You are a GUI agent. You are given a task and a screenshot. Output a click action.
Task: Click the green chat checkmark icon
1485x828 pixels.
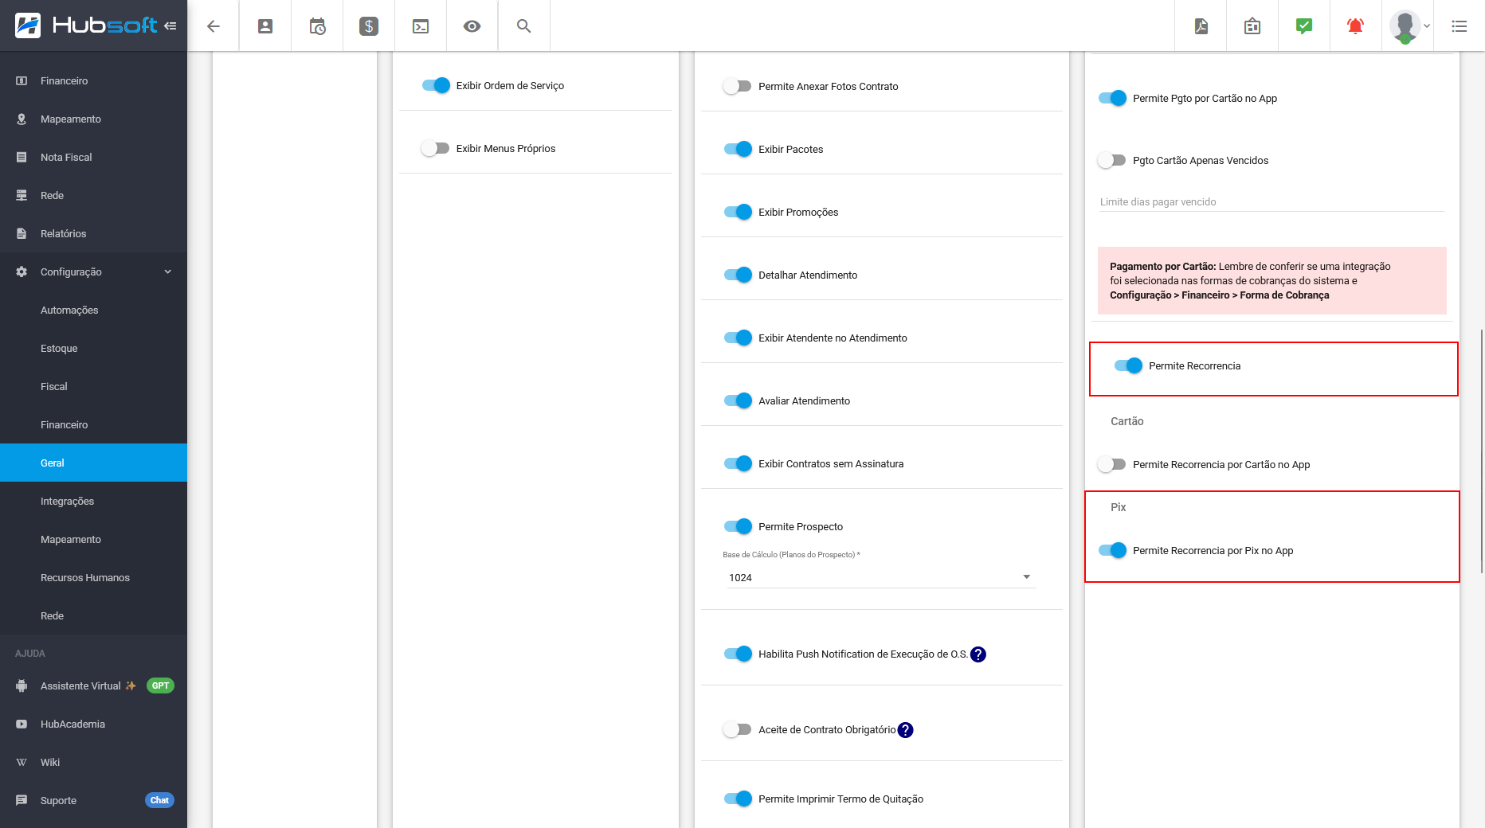click(1303, 26)
